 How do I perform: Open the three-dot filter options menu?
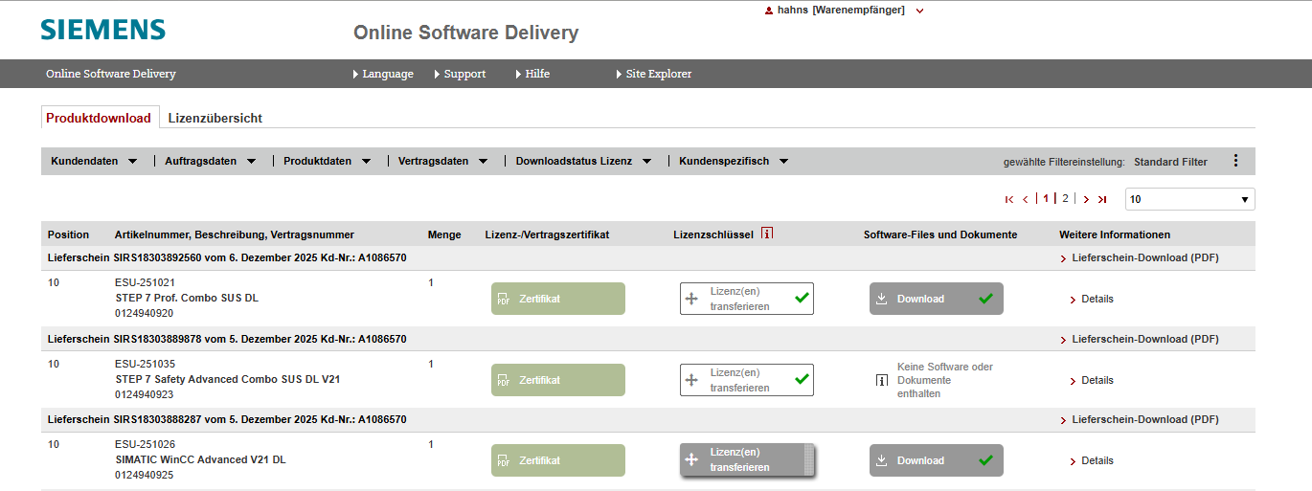tap(1235, 161)
